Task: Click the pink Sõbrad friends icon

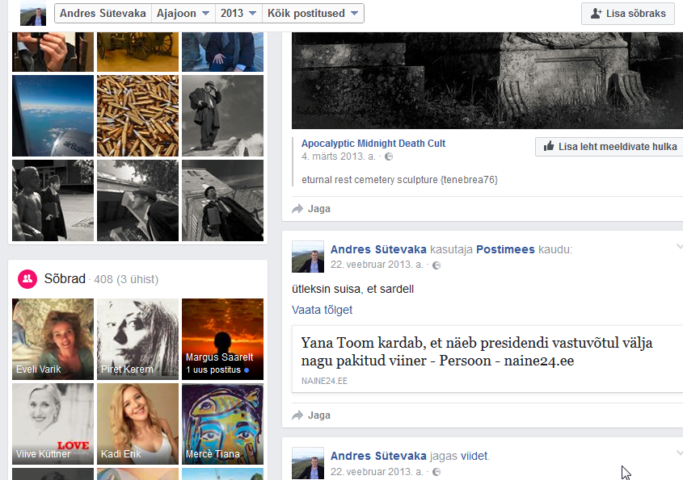Action: coord(27,278)
